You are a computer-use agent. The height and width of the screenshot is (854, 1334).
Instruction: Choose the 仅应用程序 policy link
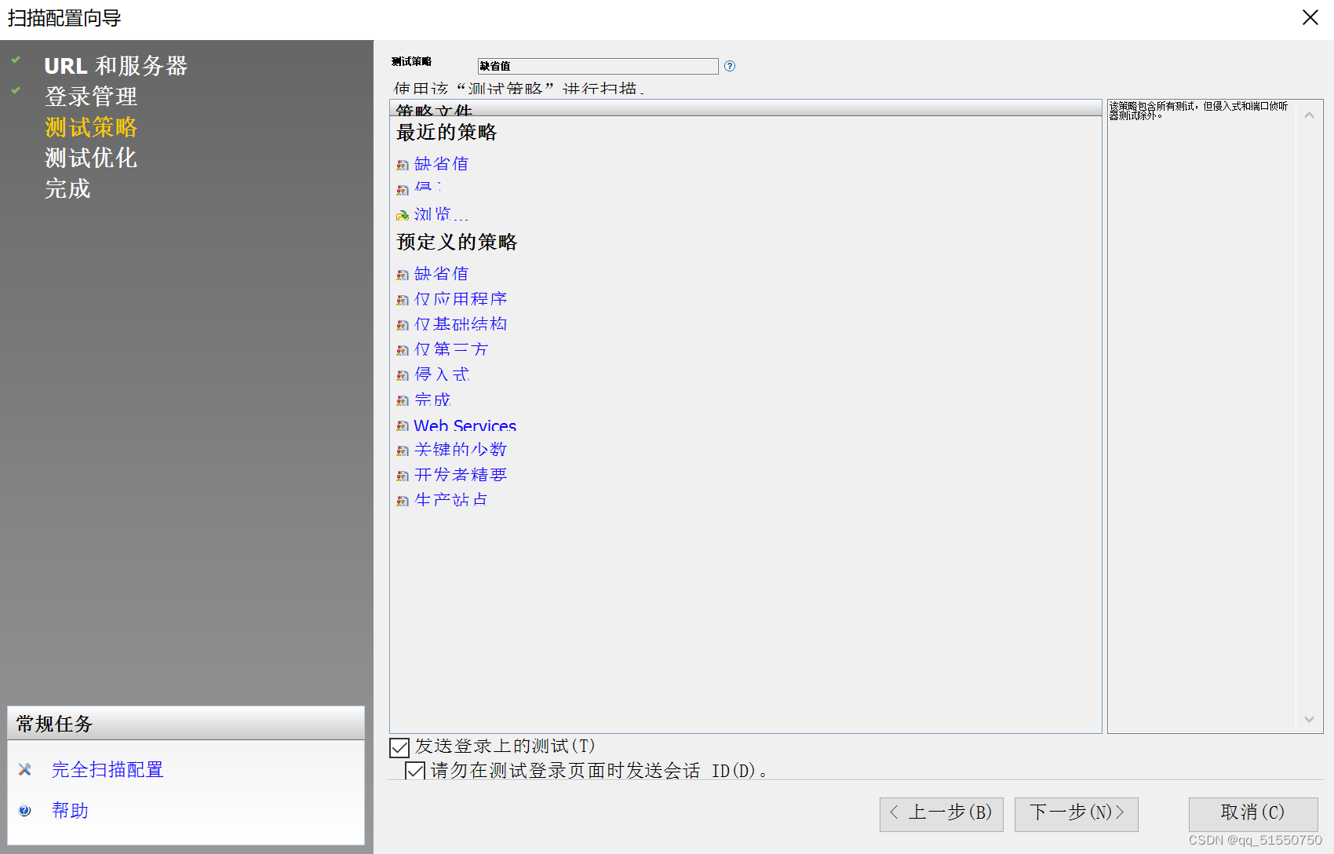461,299
